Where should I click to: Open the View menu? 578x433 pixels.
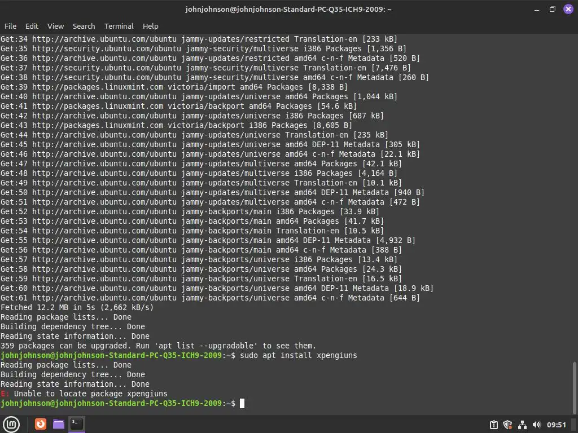click(56, 26)
